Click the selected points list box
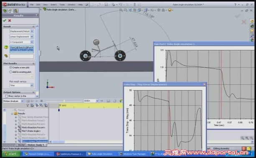The width and height of the screenshot is (256, 158). 22,49
